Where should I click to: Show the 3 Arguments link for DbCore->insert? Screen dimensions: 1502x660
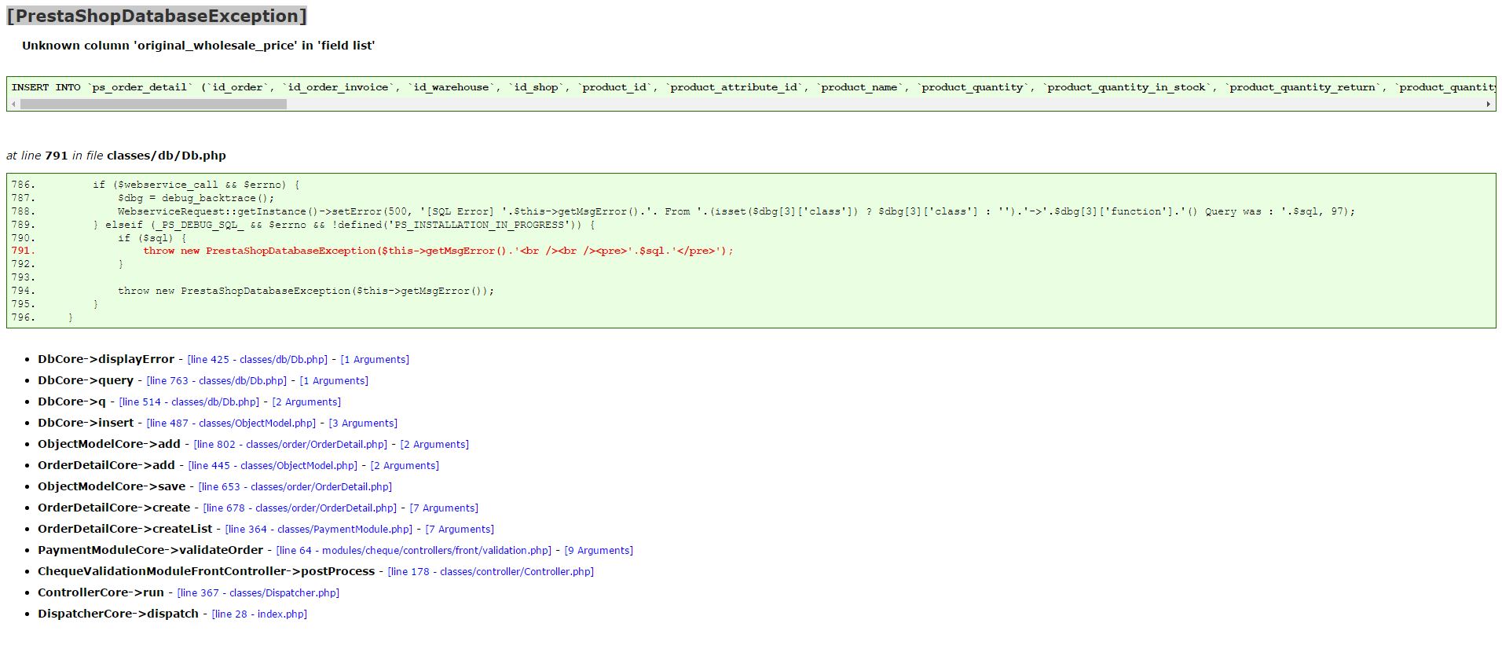[363, 423]
